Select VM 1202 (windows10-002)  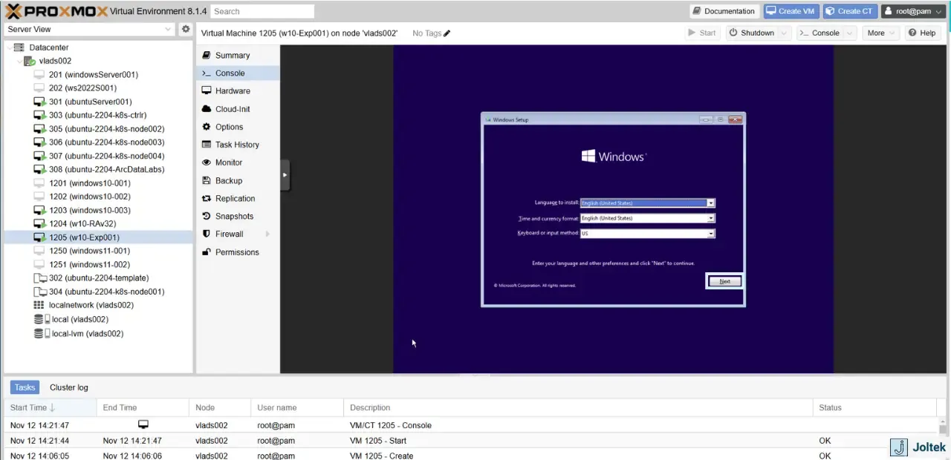[x=89, y=196]
